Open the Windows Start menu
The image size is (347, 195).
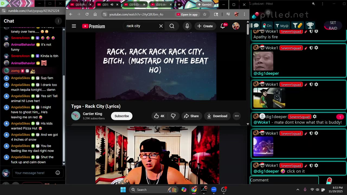(x=123, y=190)
